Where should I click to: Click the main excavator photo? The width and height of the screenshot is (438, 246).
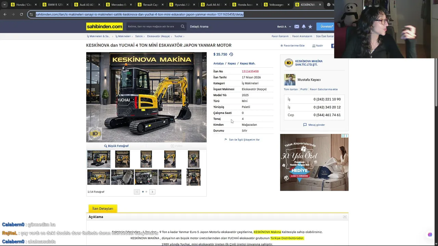click(146, 97)
